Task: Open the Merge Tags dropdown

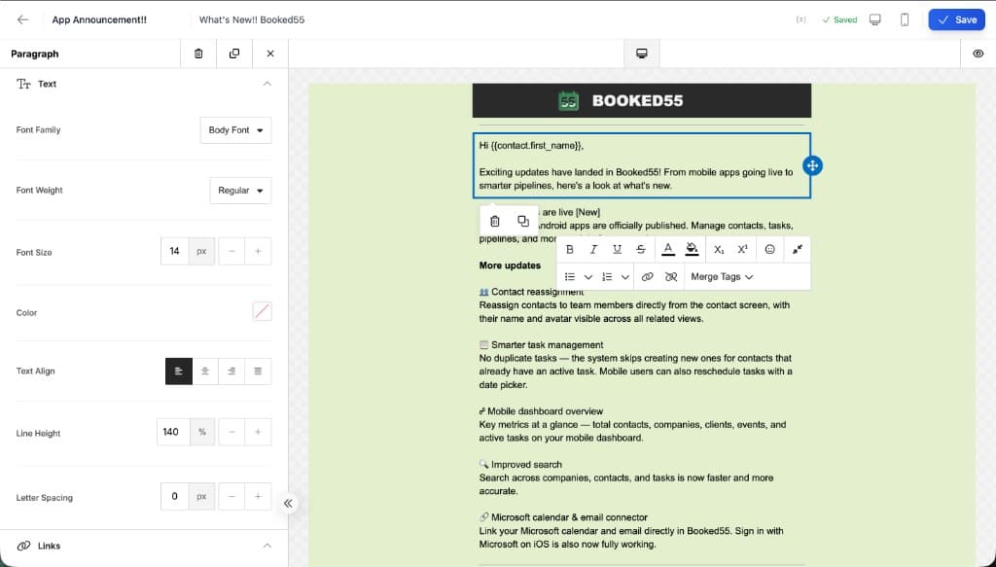Action: [722, 277]
